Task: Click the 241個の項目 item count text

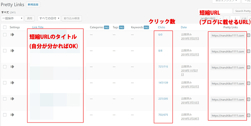Action: [208, 18]
